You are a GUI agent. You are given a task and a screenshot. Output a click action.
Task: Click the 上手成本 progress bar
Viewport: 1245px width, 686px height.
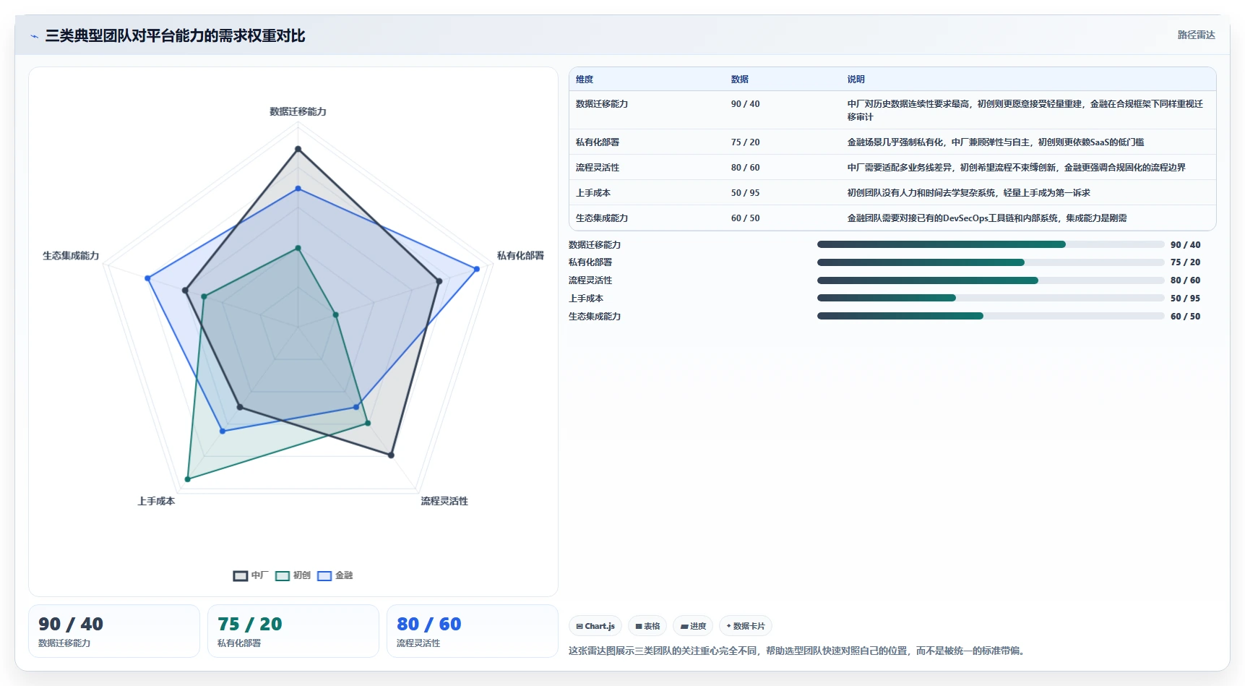coord(991,298)
